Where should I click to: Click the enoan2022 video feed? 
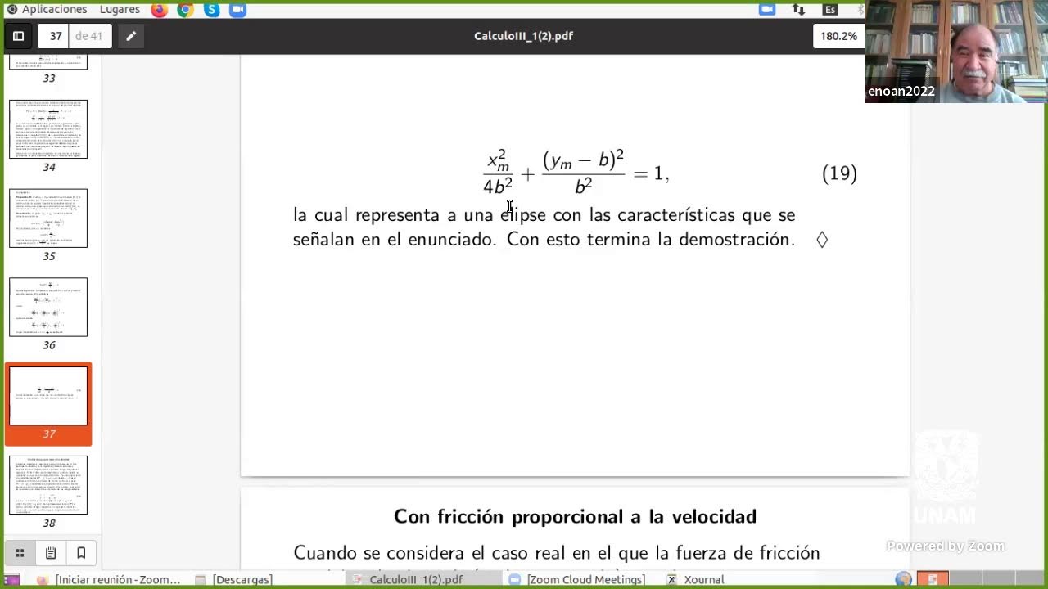point(956,51)
